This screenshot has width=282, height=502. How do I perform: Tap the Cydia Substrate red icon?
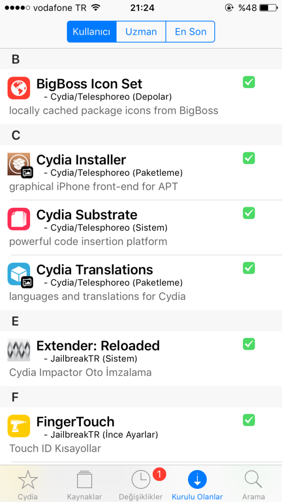(19, 219)
